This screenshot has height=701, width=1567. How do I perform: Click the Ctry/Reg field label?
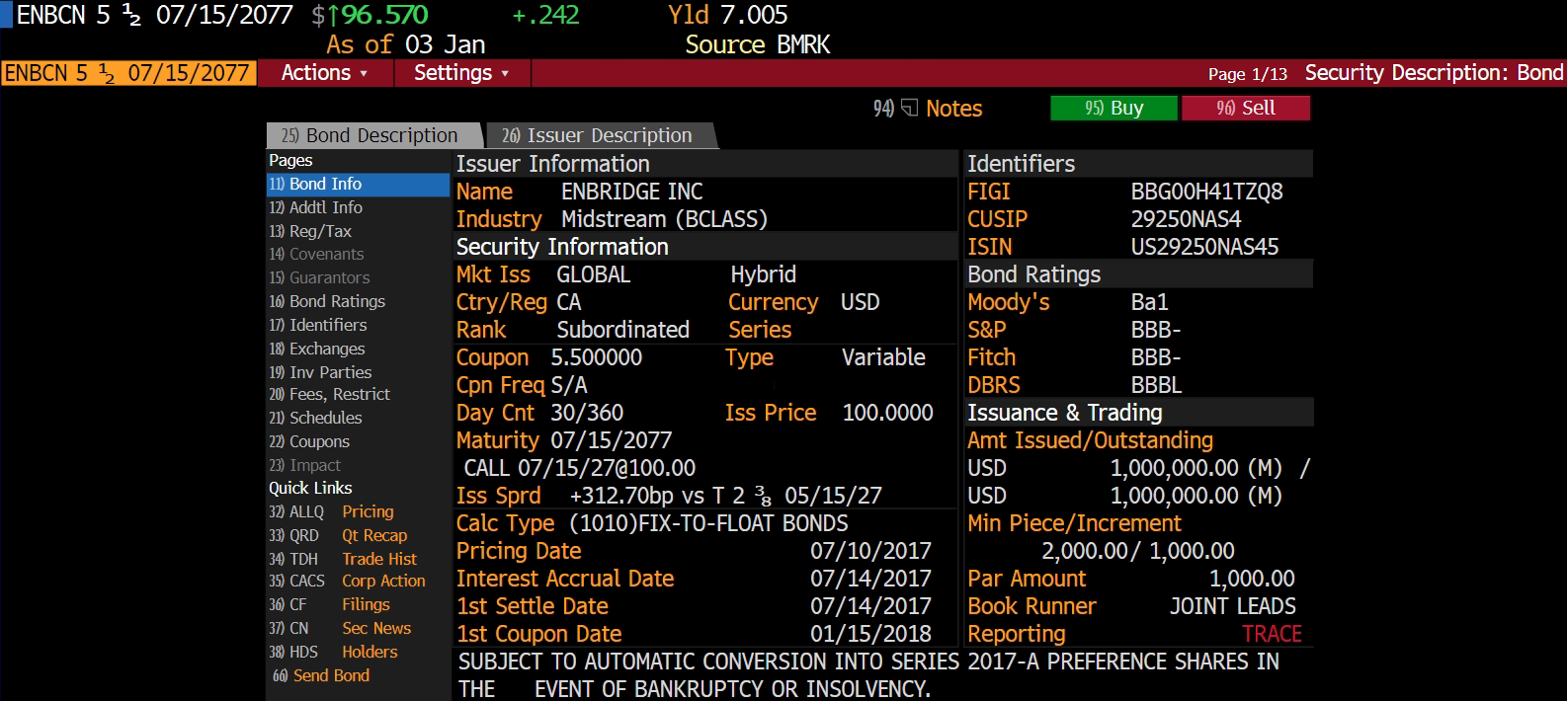click(502, 302)
